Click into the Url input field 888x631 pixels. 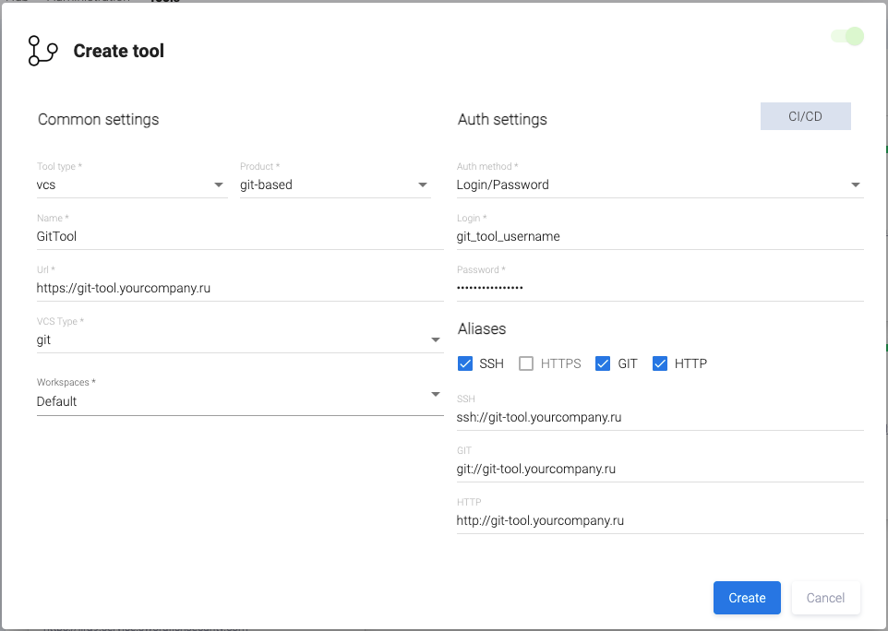click(x=239, y=288)
